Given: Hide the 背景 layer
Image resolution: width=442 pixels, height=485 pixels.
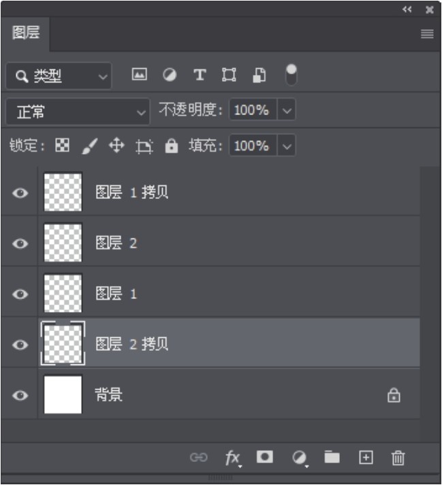Looking at the screenshot, I should (20, 395).
